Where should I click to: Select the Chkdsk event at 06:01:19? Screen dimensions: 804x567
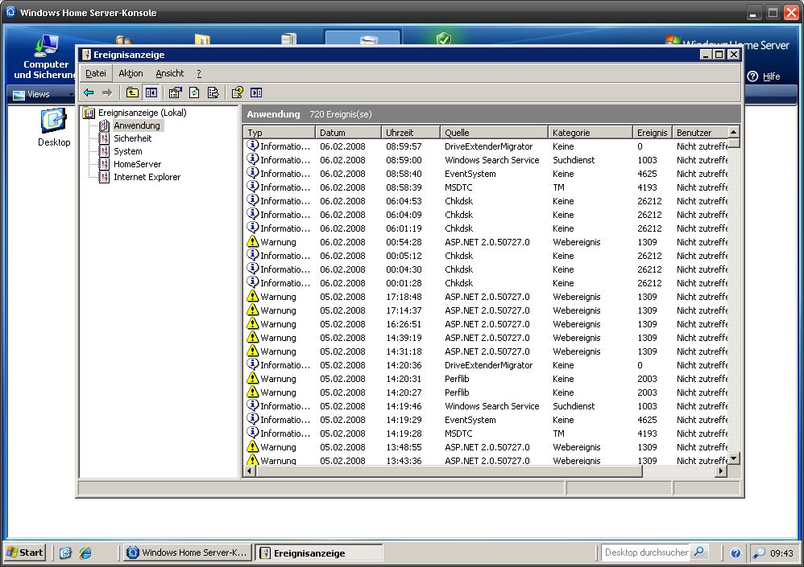click(x=459, y=228)
